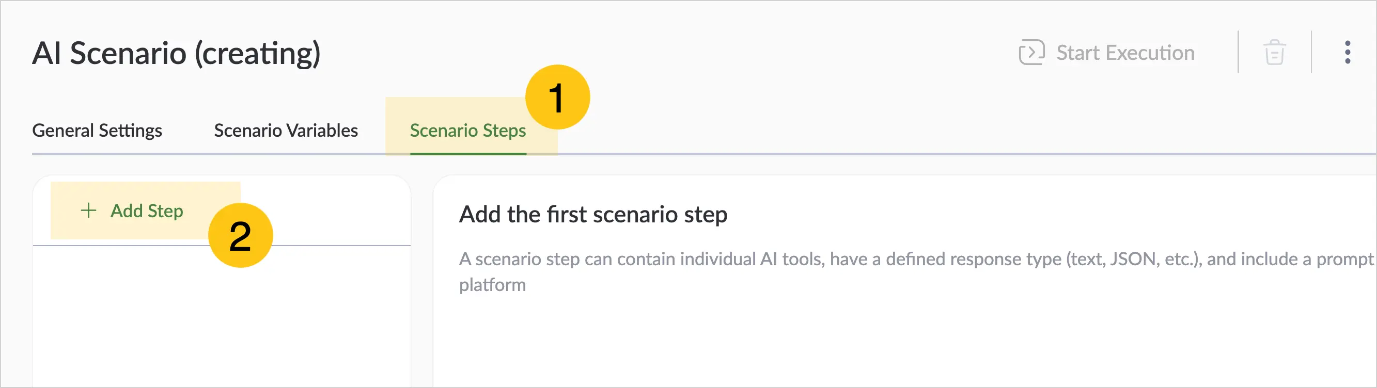Click the Add Step button label
Screen dimensions: 1377x388
click(x=147, y=212)
